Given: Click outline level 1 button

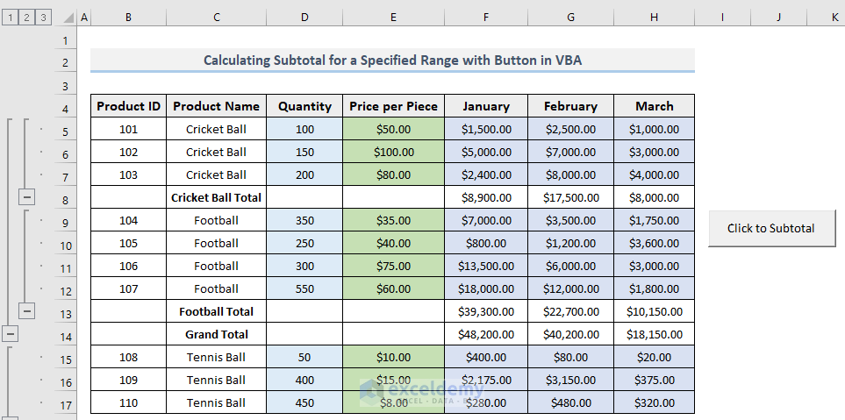Looking at the screenshot, I should tap(11, 17).
